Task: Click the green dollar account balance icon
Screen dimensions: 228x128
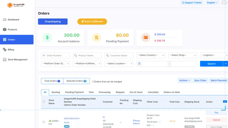Action: tap(47, 38)
